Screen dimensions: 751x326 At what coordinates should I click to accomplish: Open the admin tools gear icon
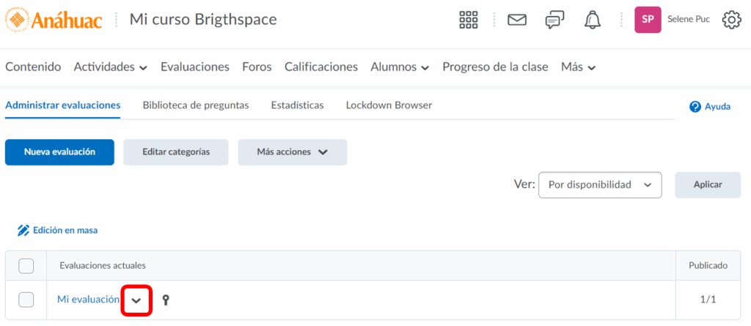click(731, 20)
